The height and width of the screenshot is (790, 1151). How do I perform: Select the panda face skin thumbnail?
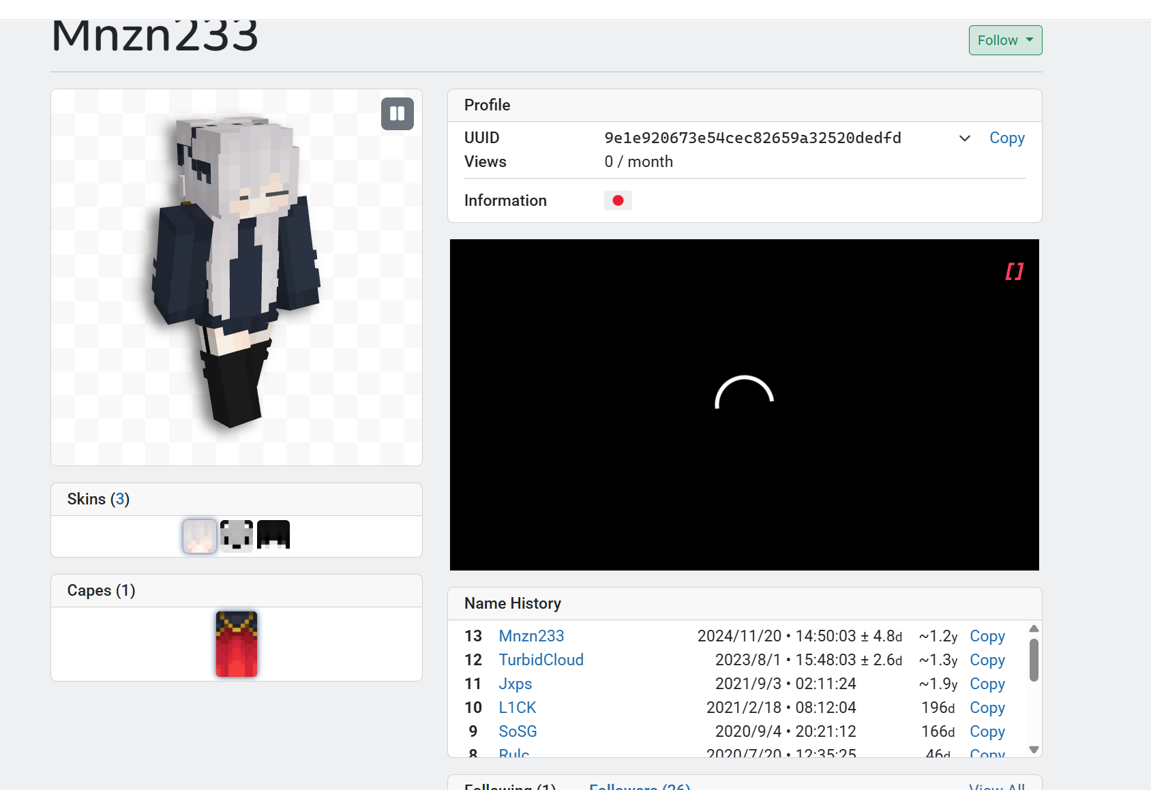pos(237,536)
